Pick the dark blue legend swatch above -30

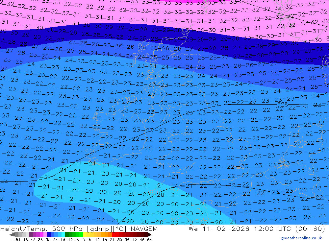tap(49, 234)
